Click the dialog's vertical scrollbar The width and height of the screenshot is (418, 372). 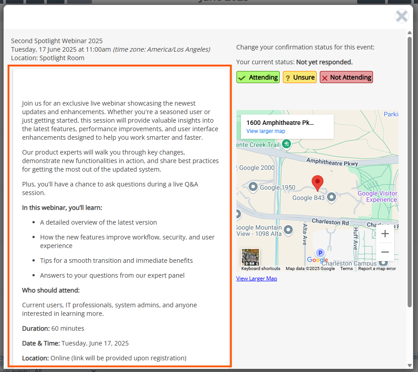pos(409,171)
